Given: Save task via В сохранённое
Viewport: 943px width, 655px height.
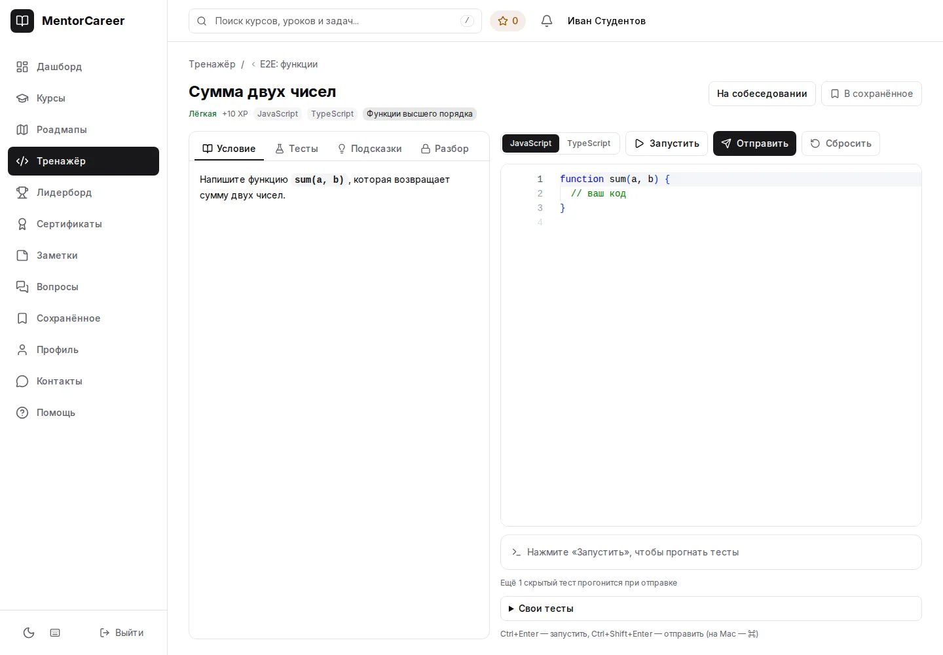Looking at the screenshot, I should (x=872, y=94).
